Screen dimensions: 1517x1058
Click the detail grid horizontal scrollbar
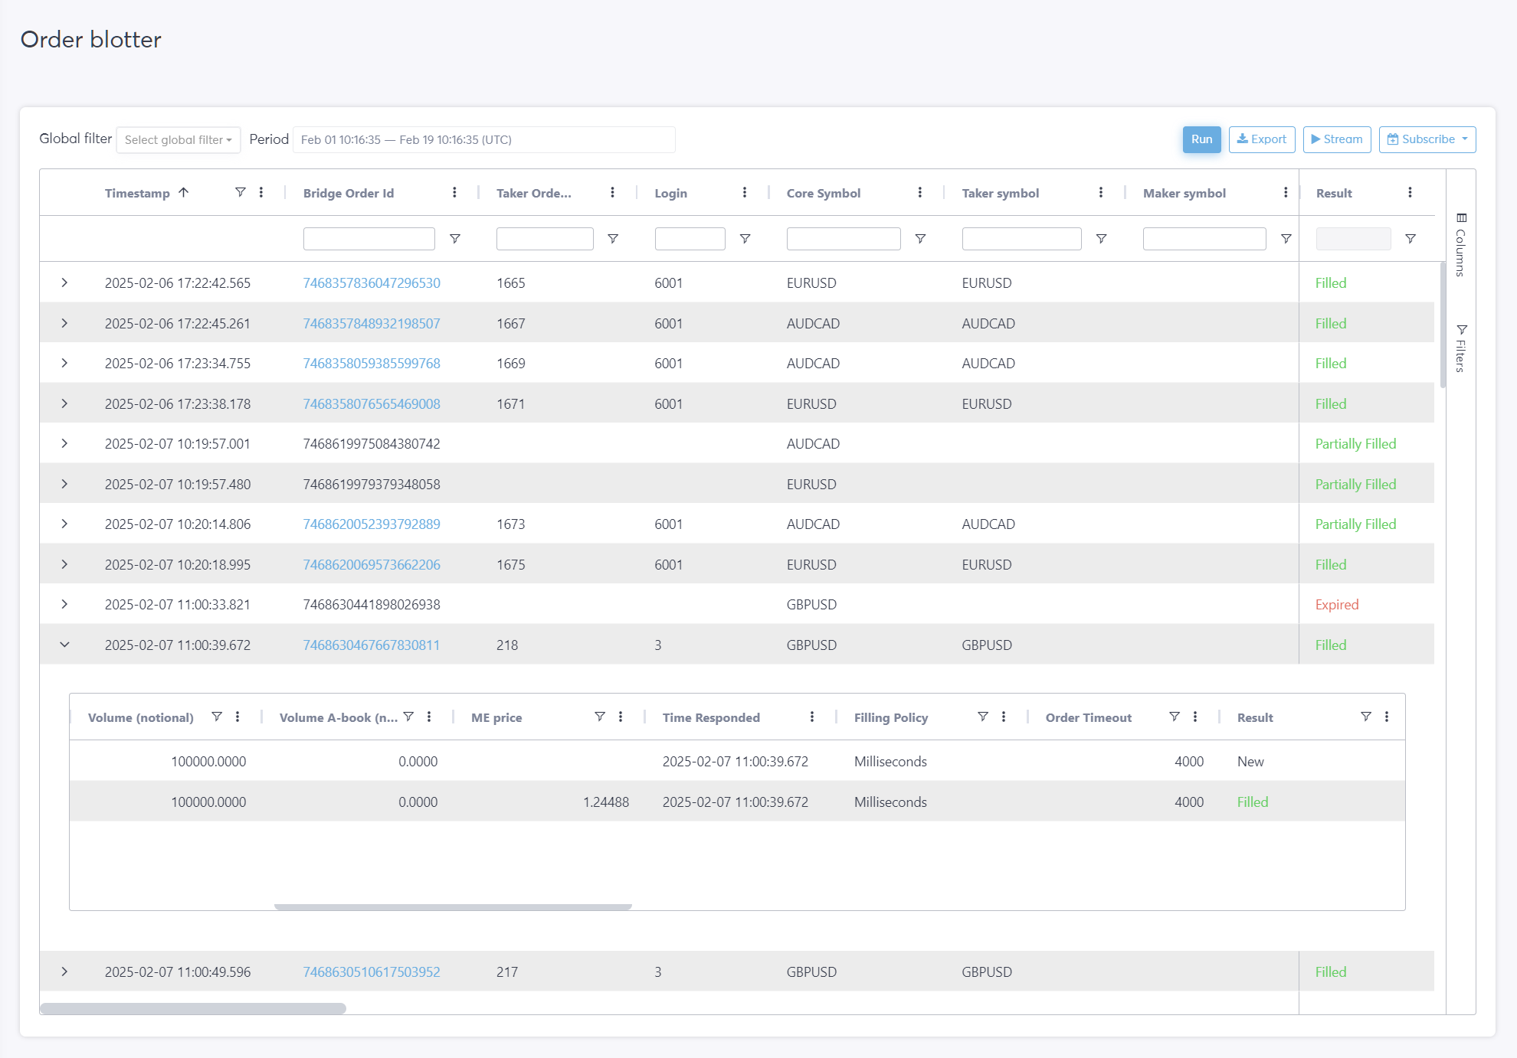453,906
